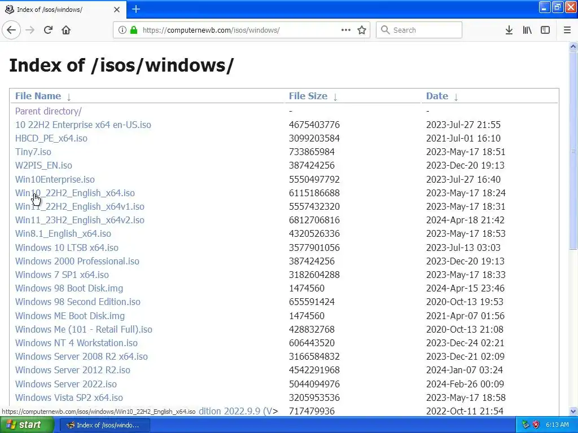Download Windows Server 2008 R2 x64.iso
Viewport: 578px width, 433px height.
(x=81, y=357)
